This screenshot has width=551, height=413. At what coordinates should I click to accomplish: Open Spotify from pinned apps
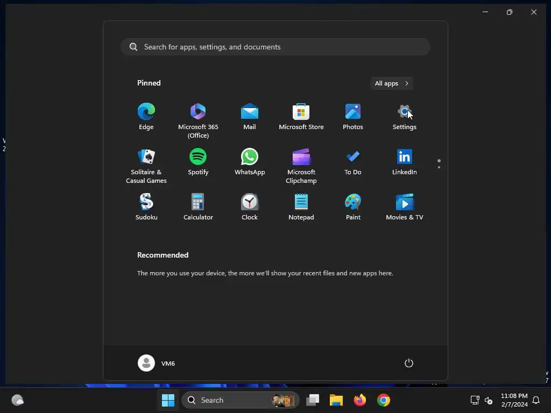pos(198,162)
